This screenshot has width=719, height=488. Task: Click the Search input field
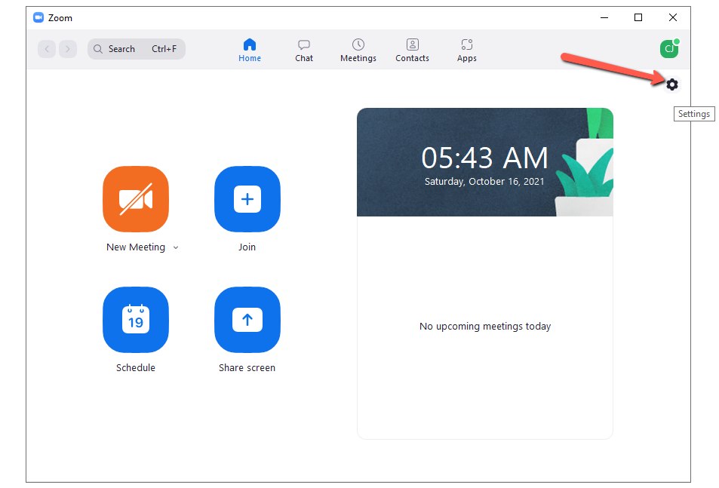click(x=137, y=49)
